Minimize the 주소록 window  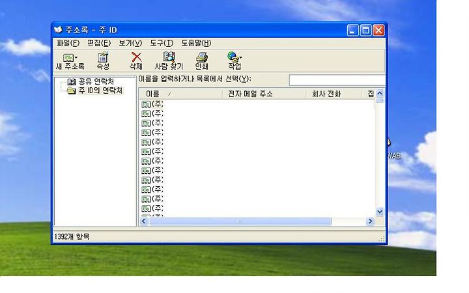click(x=352, y=30)
